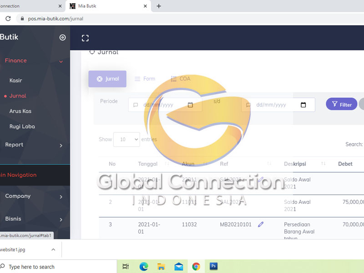Switch to the COA tab
The height and width of the screenshot is (273, 364).
click(181, 79)
